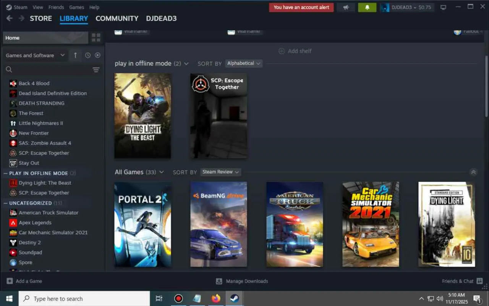Open the Alphabetical sort dropdown
The height and width of the screenshot is (306, 489).
243,63
